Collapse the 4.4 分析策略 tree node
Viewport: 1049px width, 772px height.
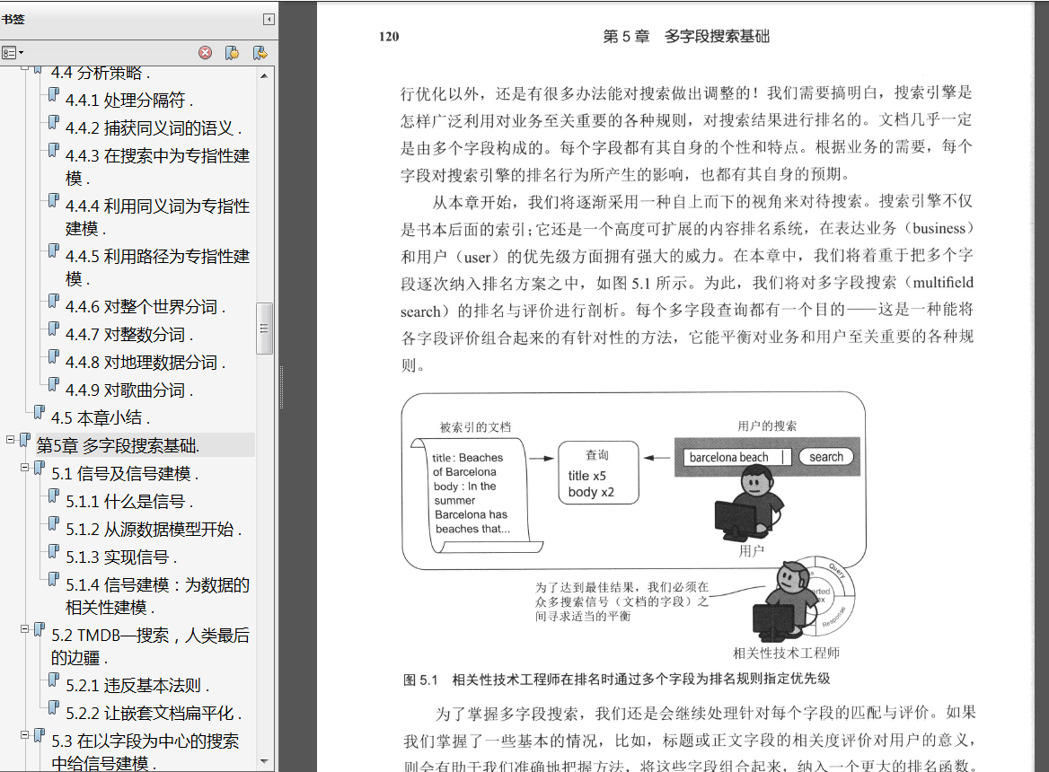point(24,68)
